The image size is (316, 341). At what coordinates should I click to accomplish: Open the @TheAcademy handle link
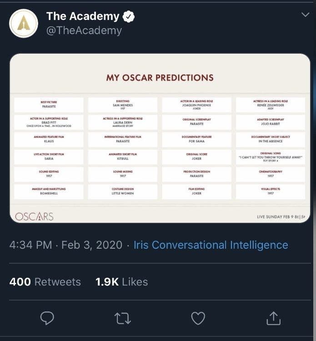coord(84,30)
